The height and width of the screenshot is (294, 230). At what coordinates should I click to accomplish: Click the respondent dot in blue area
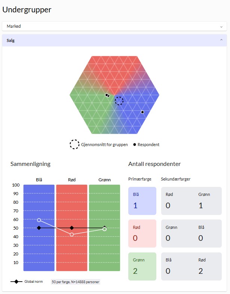tap(142, 112)
